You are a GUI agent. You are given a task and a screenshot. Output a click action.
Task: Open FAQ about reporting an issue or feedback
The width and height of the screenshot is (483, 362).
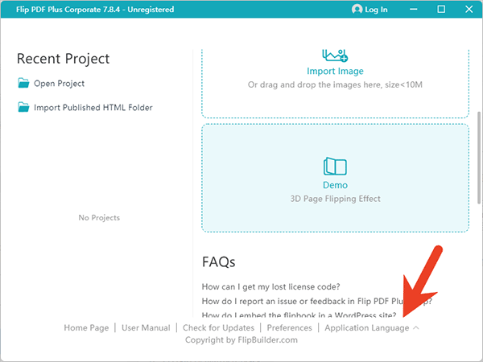click(x=317, y=301)
